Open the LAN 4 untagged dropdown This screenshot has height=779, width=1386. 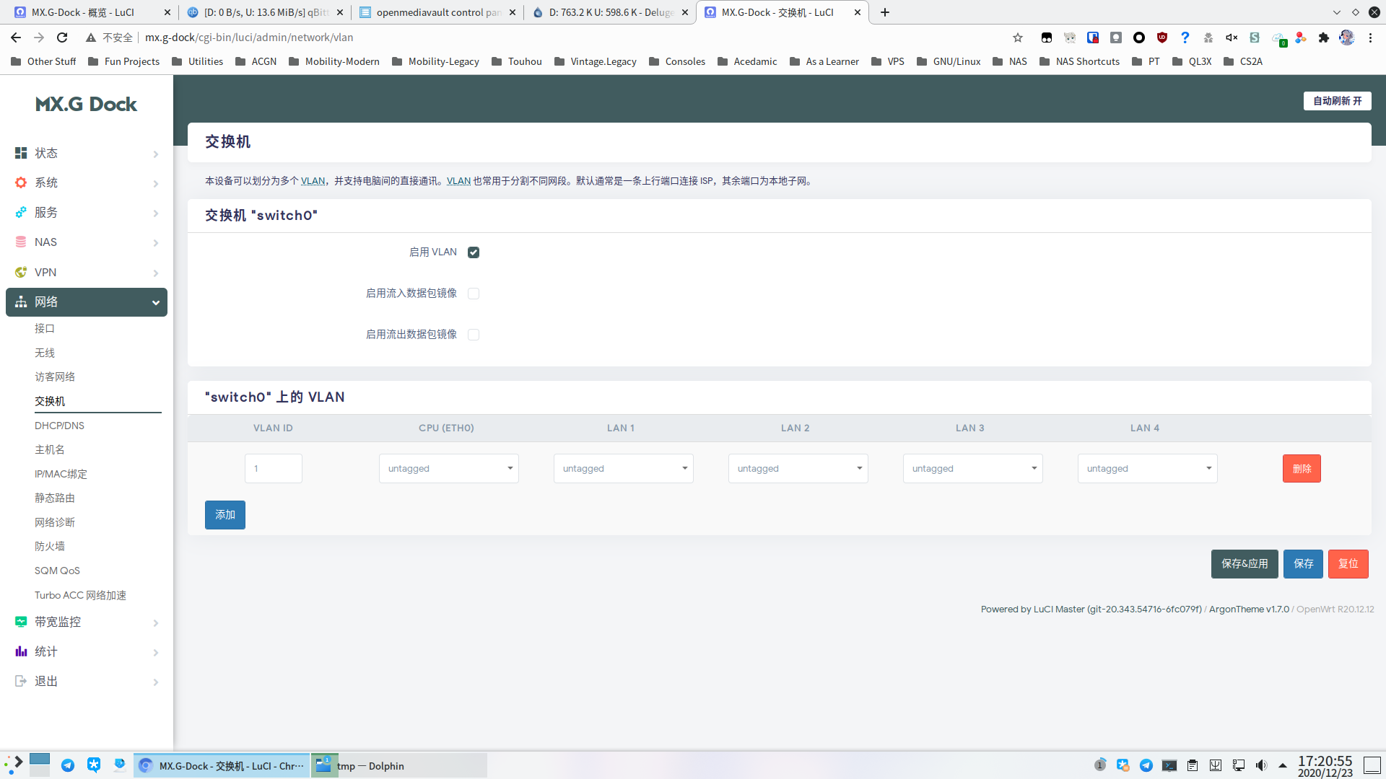pyautogui.click(x=1147, y=468)
